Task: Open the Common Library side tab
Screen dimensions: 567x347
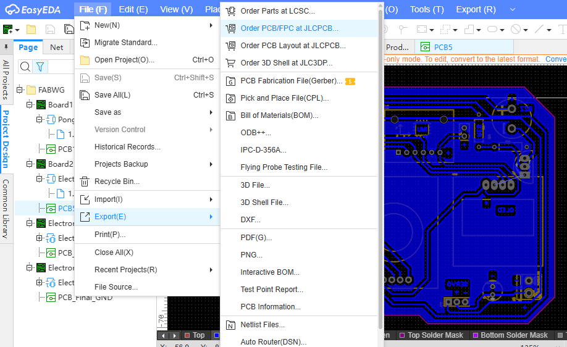Action: tap(6, 209)
